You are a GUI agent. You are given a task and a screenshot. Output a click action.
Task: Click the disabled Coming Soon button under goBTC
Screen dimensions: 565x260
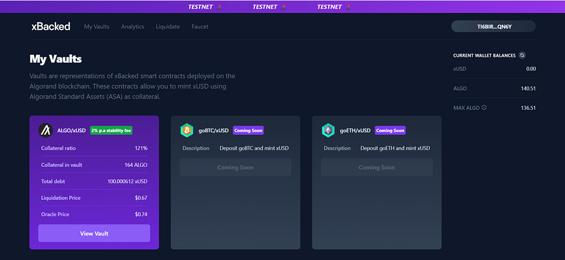(235, 168)
